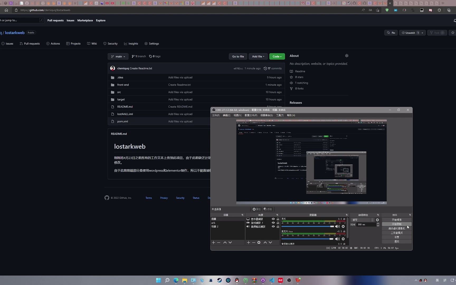This screenshot has height=285, width=456.
Task: Open File Explorer from the taskbar
Action: pyautogui.click(x=184, y=280)
